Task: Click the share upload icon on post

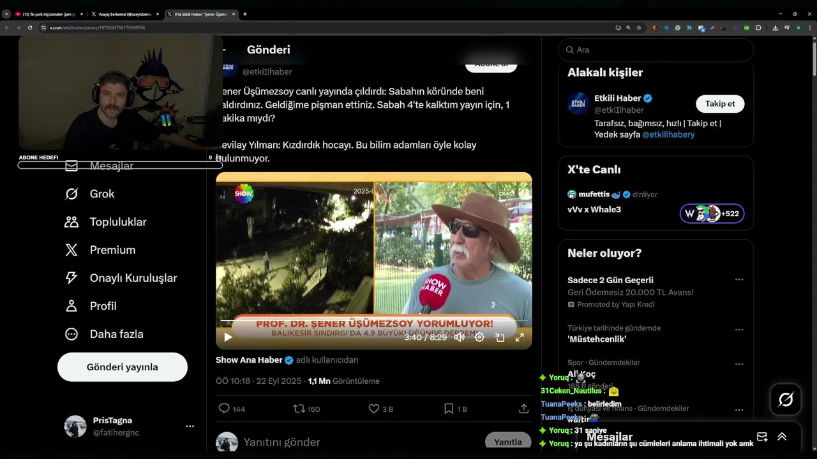Action: (x=523, y=409)
